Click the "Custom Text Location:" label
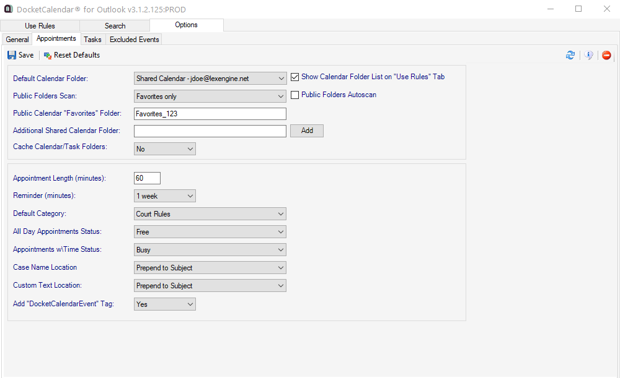Image resolution: width=620 pixels, height=378 pixels. (48, 285)
